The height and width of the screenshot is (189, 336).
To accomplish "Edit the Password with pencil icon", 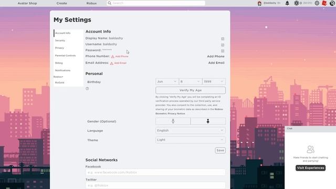I will (223, 51).
